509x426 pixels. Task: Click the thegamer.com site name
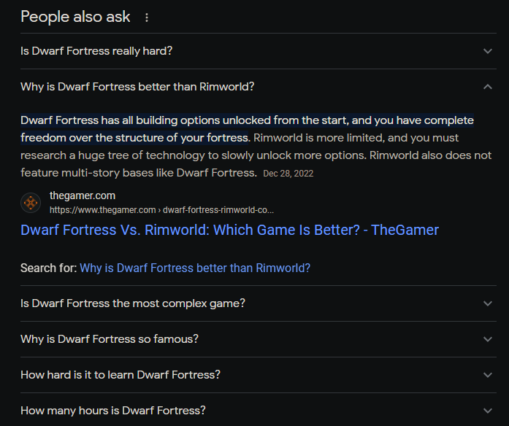[x=83, y=195]
